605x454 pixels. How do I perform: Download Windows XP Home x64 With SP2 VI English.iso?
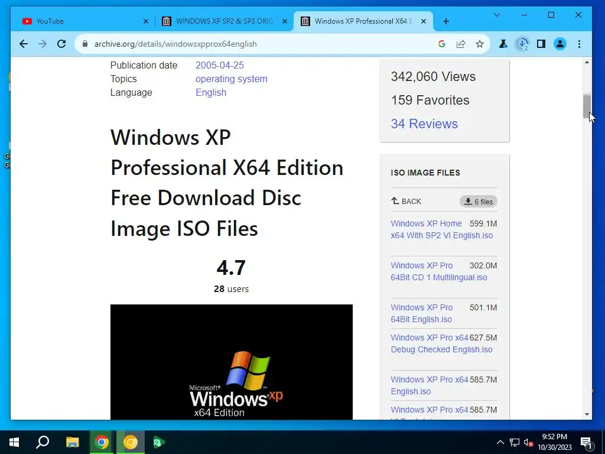pyautogui.click(x=441, y=229)
